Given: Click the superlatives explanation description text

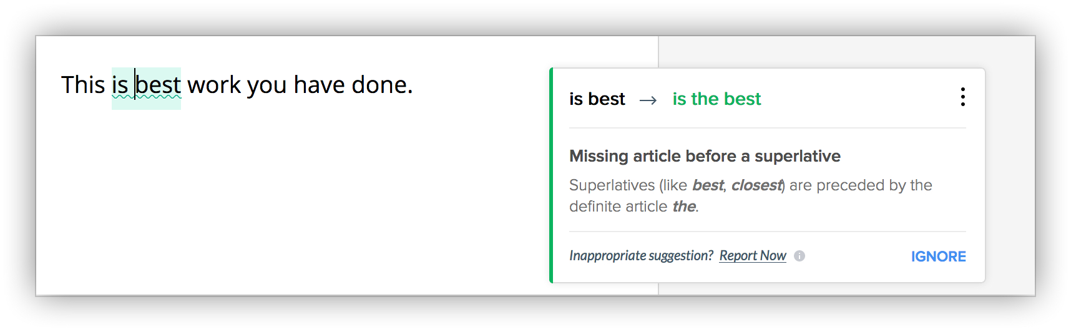Looking at the screenshot, I should (x=749, y=195).
